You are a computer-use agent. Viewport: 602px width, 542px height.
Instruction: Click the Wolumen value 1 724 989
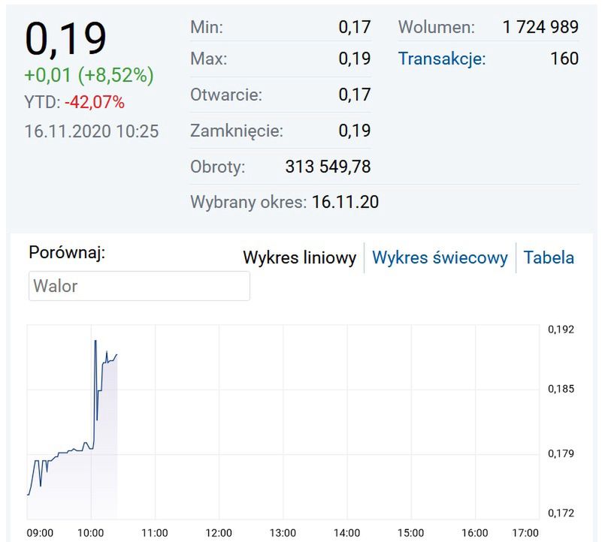click(x=540, y=28)
